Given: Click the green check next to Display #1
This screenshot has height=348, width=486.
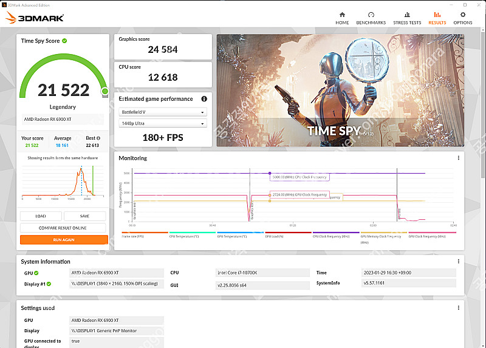Looking at the screenshot, I should (x=49, y=284).
